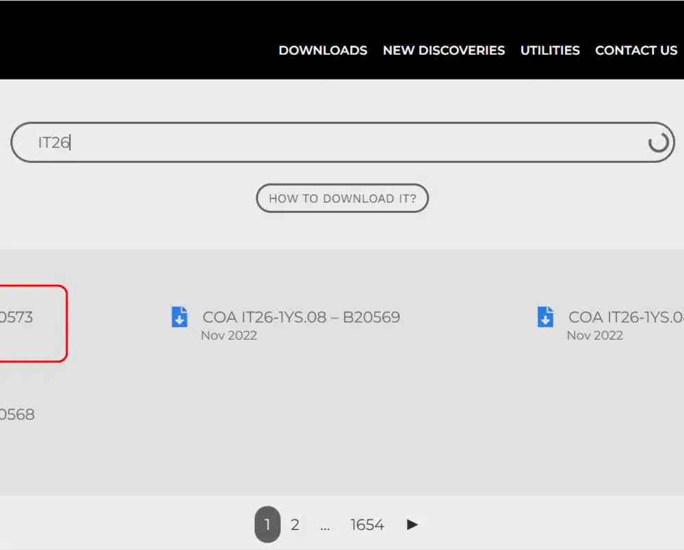Go to next results page using arrow
Viewport: 684px width, 550px height.
pyautogui.click(x=412, y=525)
